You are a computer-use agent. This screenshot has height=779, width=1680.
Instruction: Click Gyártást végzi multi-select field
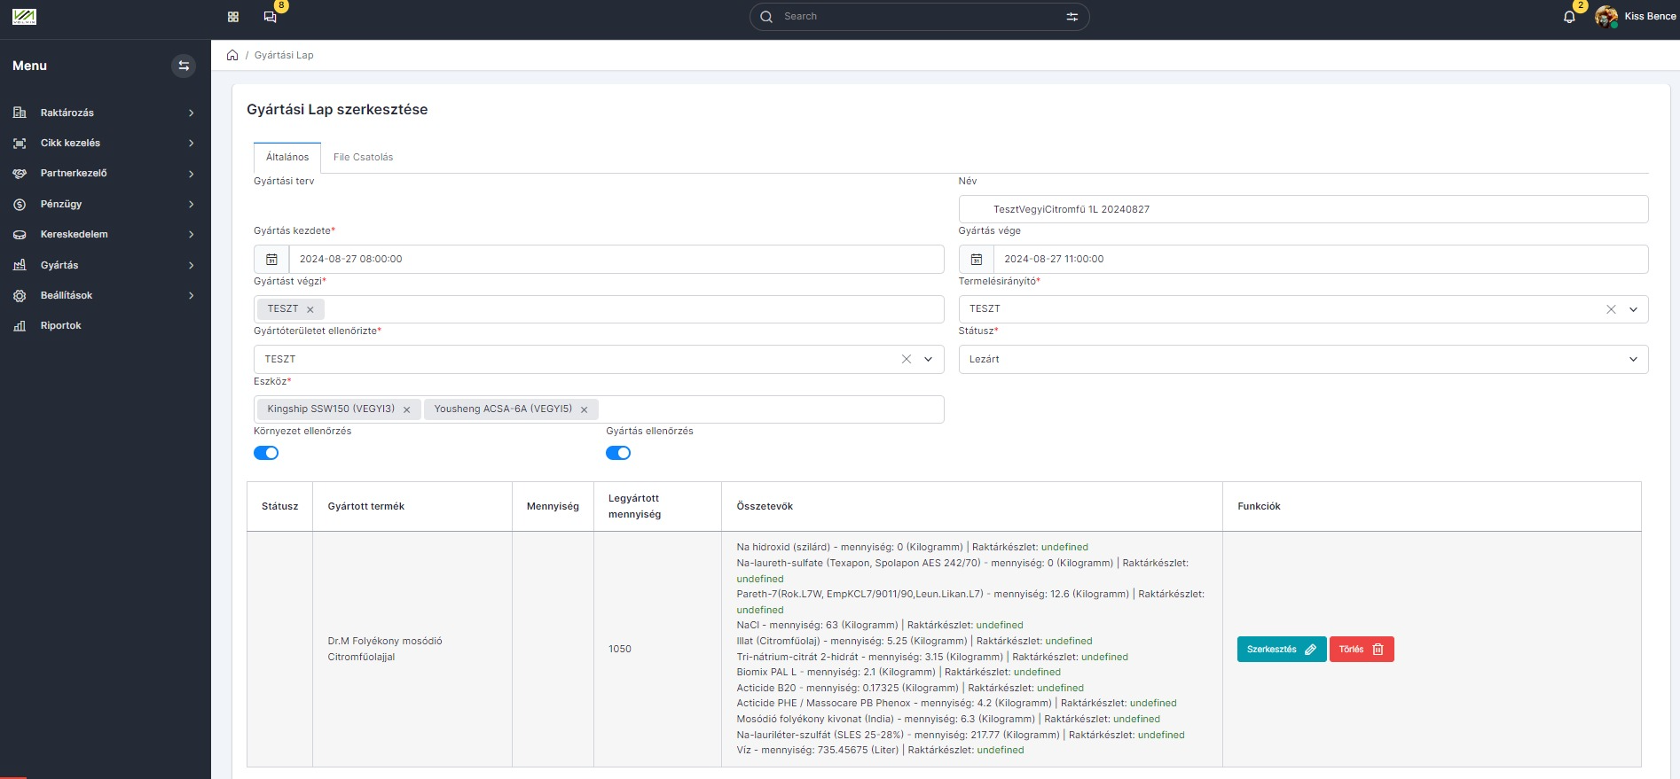[599, 309]
